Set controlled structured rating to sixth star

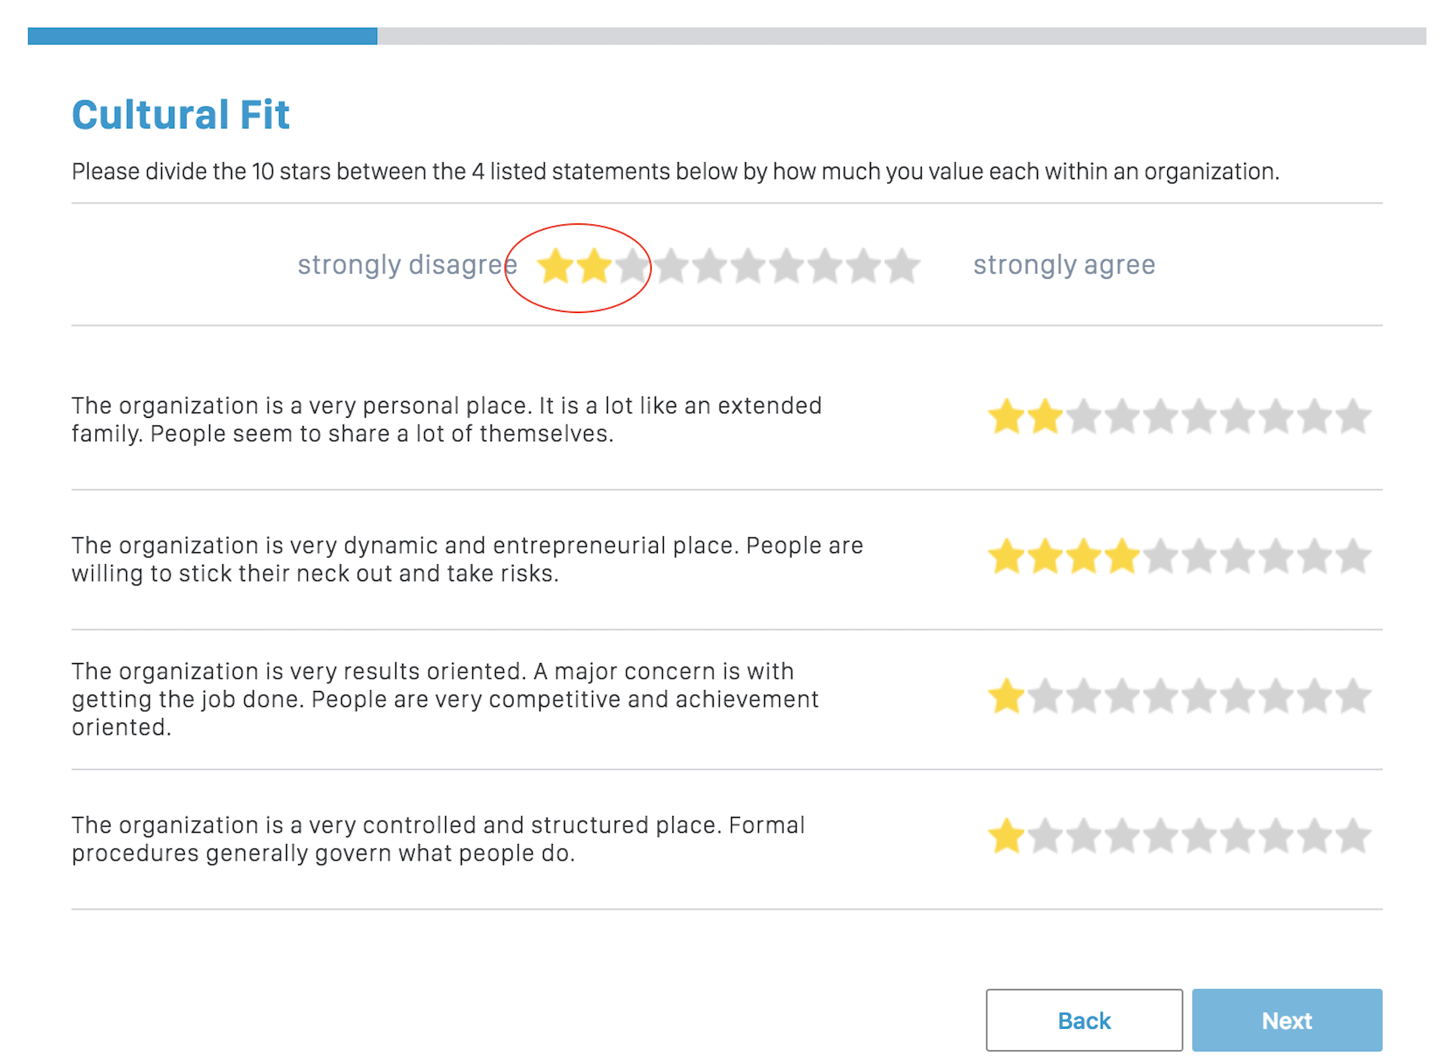click(1199, 836)
